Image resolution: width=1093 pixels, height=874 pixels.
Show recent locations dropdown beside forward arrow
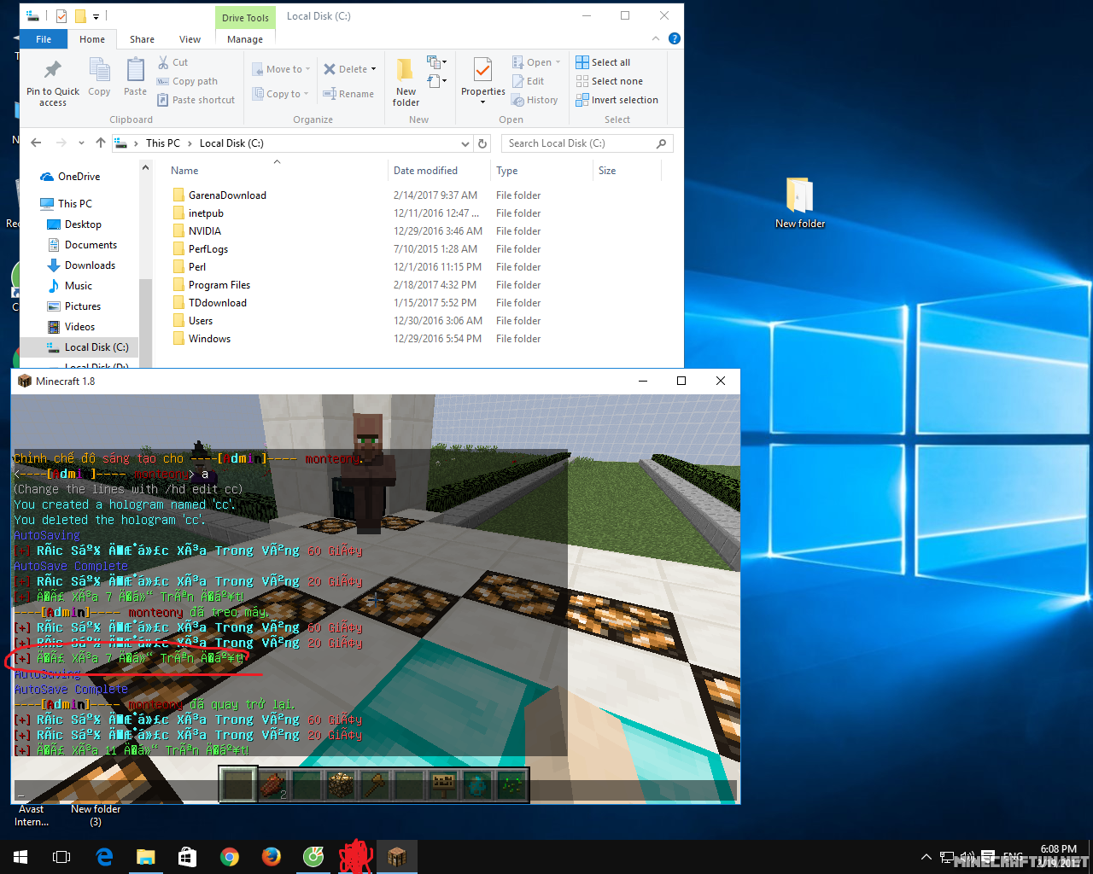[81, 143]
